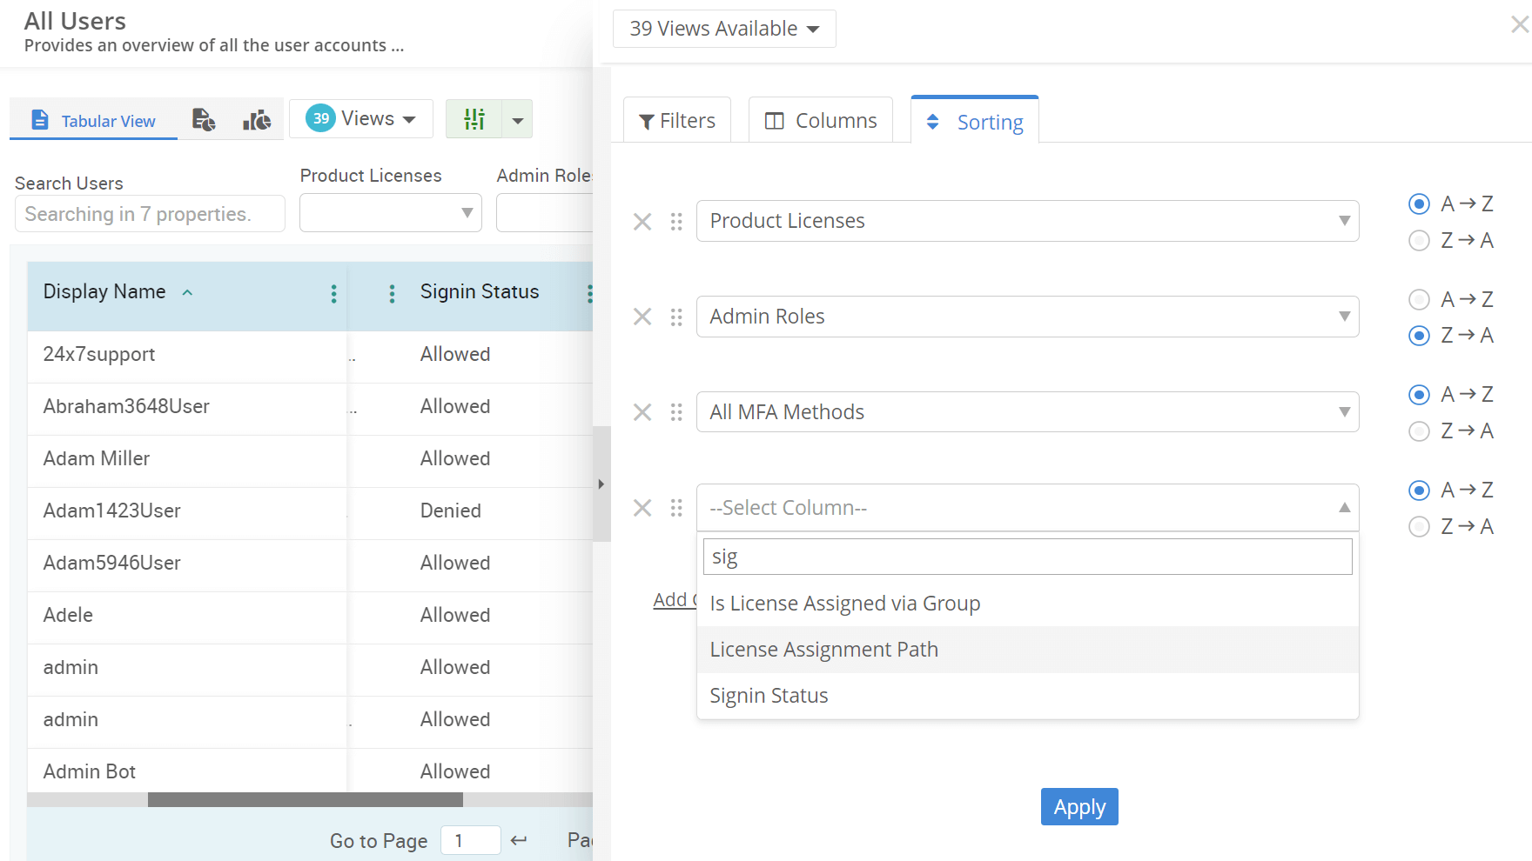Switch to the Columns tab

coord(821,121)
